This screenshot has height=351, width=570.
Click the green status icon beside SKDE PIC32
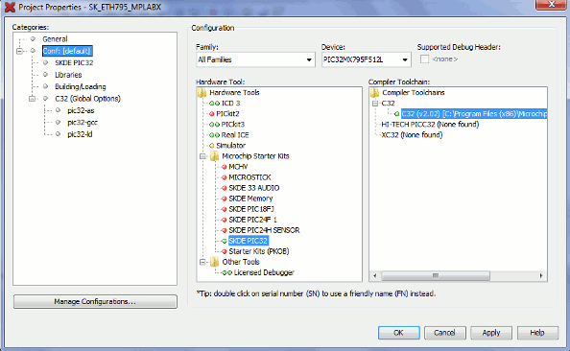click(x=225, y=241)
